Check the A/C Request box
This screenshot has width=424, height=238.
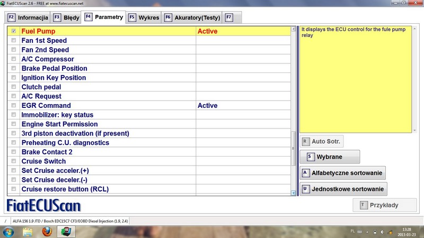(x=14, y=96)
